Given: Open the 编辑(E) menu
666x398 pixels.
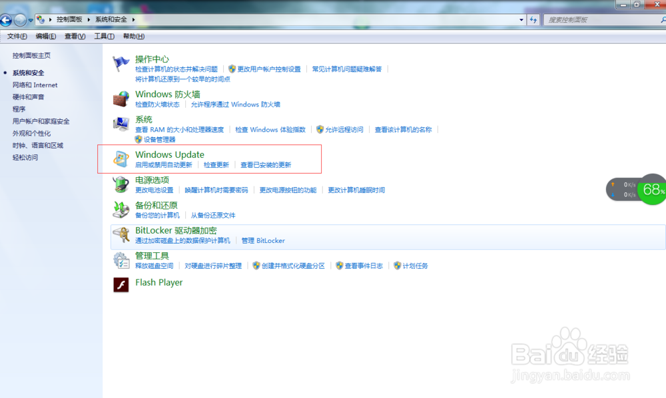Looking at the screenshot, I should click(x=46, y=36).
